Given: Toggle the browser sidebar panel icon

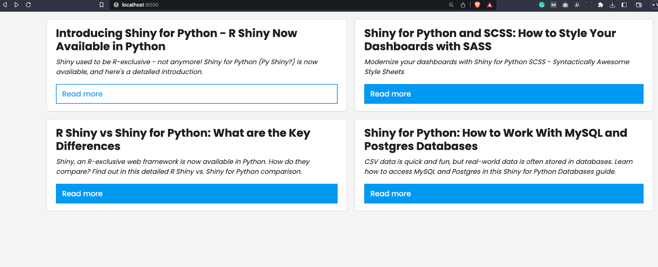Looking at the screenshot, I should (624, 5).
